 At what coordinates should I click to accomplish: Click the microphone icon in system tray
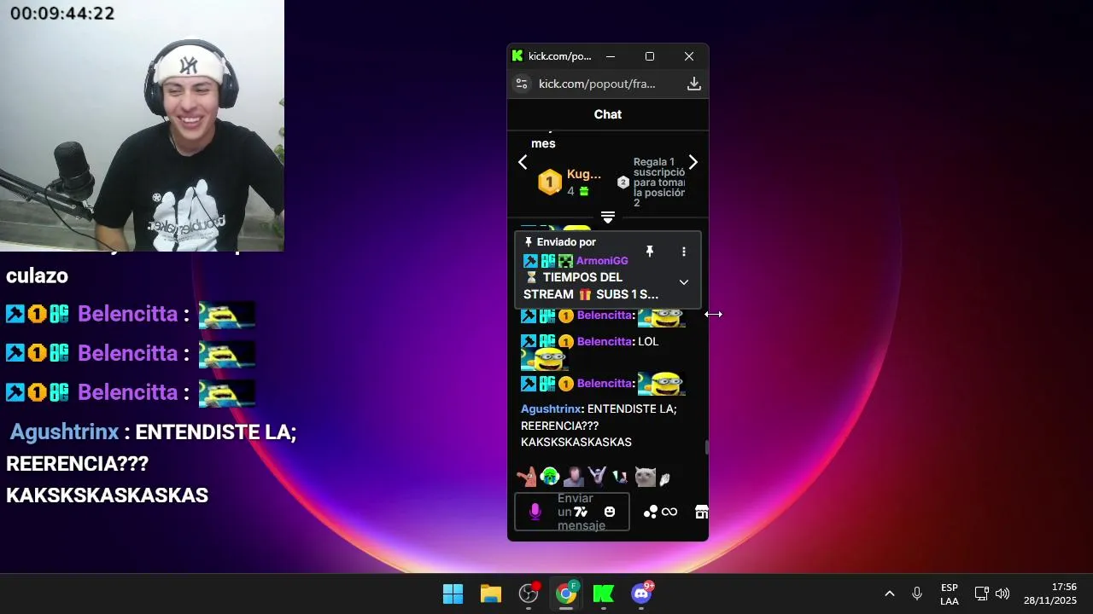tap(917, 594)
